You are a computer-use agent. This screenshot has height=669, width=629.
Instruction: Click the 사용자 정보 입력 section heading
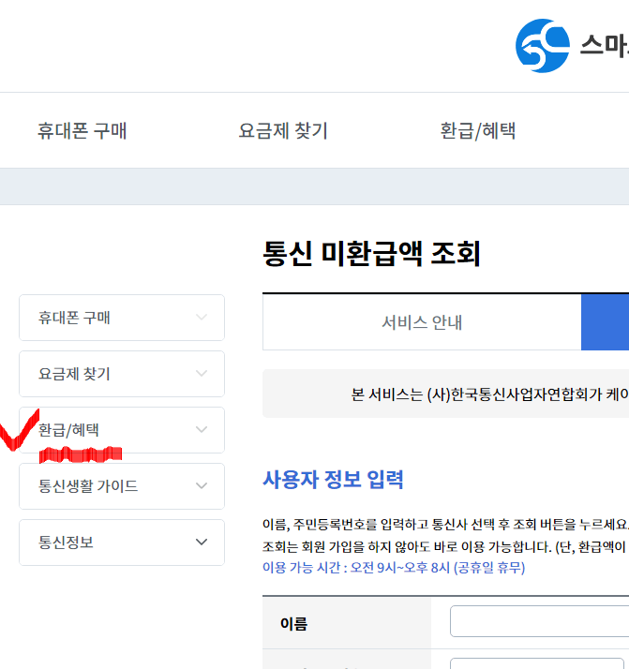[x=333, y=480]
